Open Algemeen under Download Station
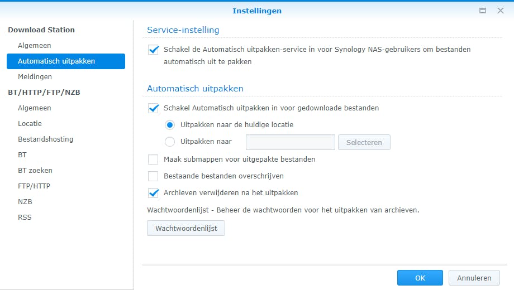The width and height of the screenshot is (514, 290). click(35, 46)
